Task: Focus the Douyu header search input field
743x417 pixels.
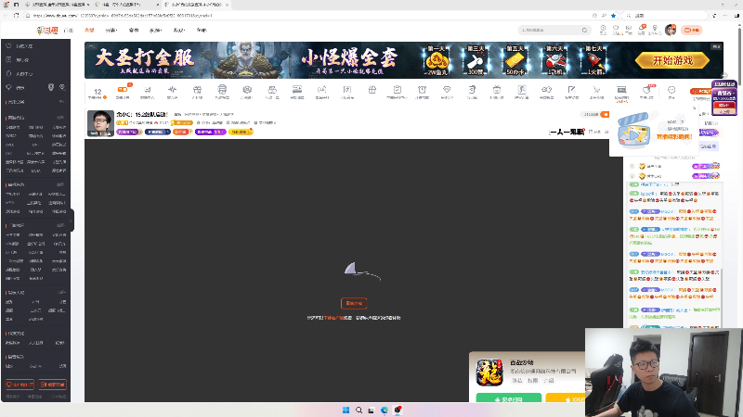Action: point(550,31)
